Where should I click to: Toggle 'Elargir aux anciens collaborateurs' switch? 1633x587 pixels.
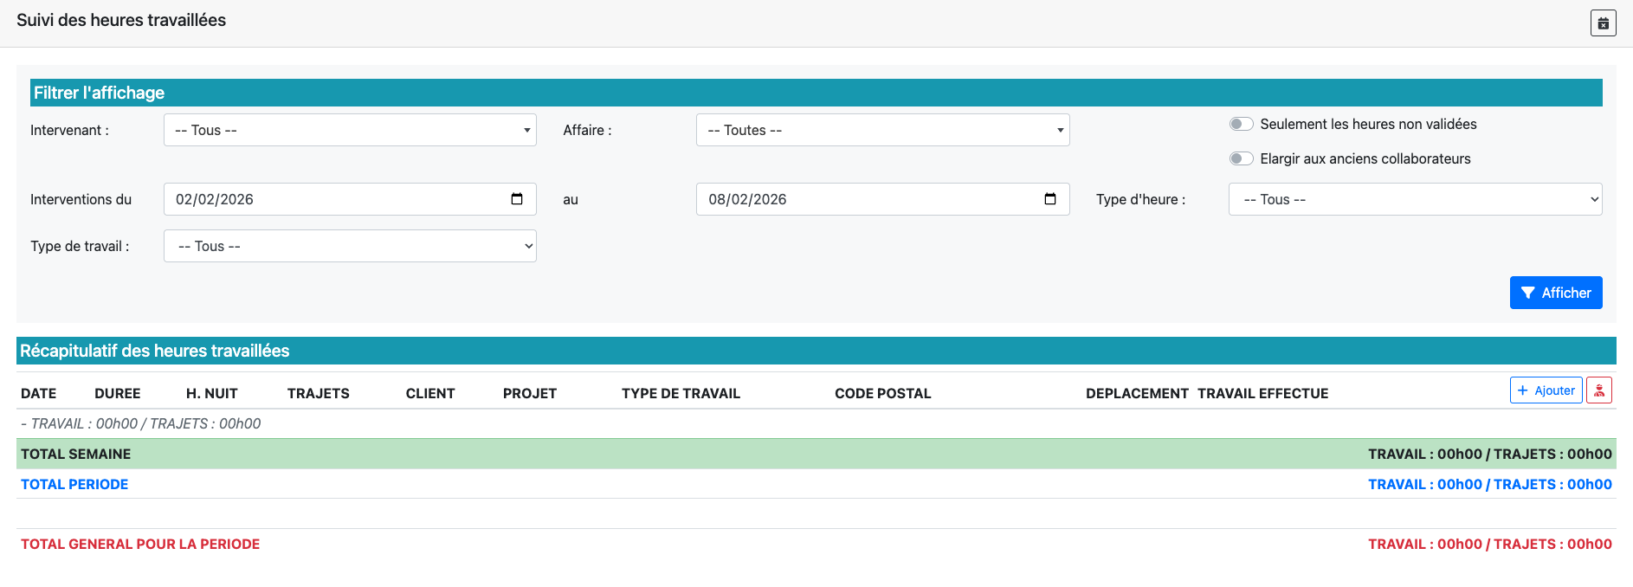click(1241, 158)
